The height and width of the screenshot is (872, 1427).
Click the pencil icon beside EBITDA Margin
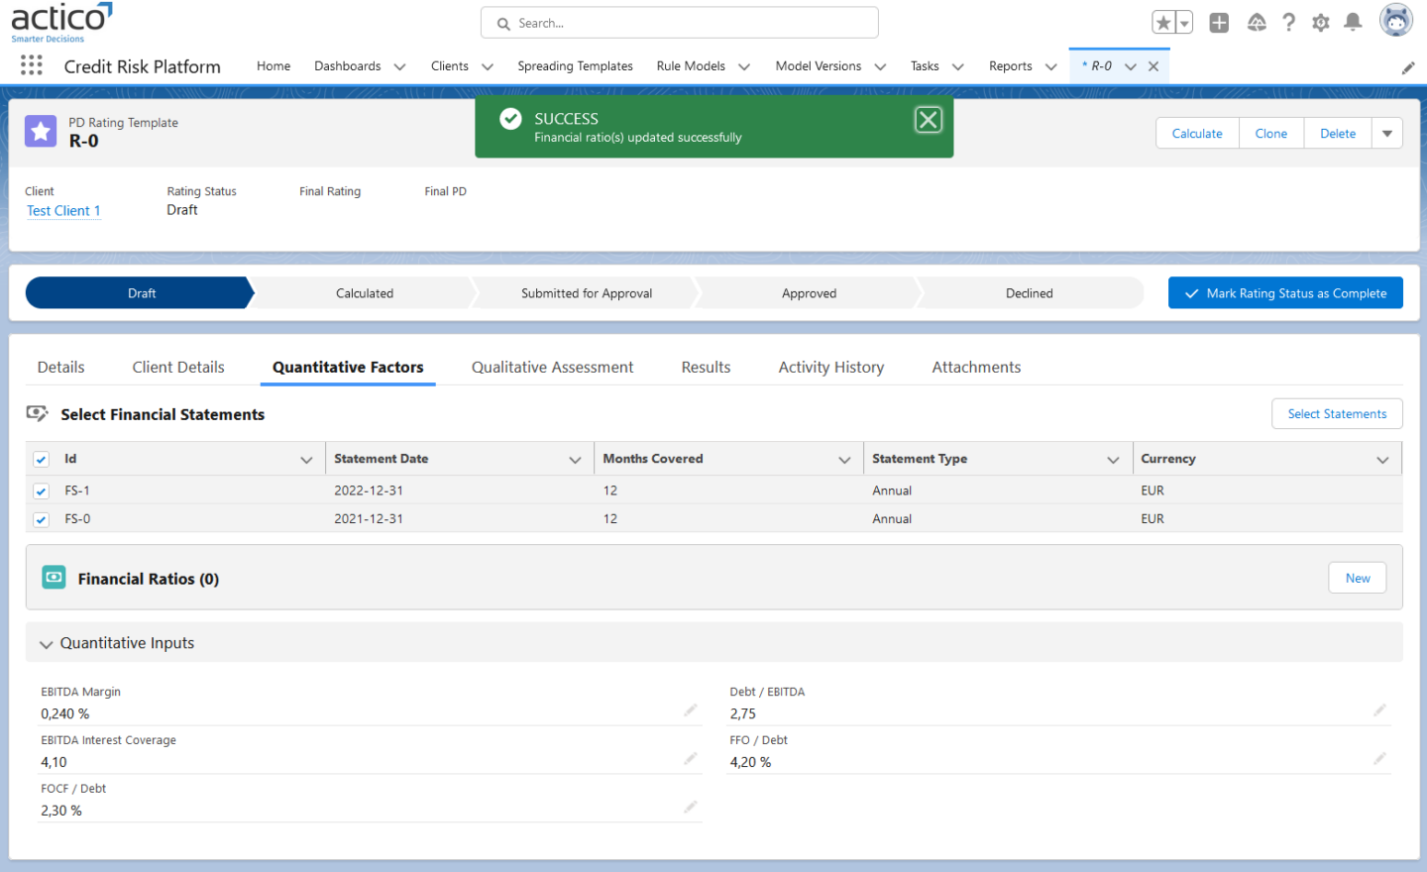[x=690, y=710]
